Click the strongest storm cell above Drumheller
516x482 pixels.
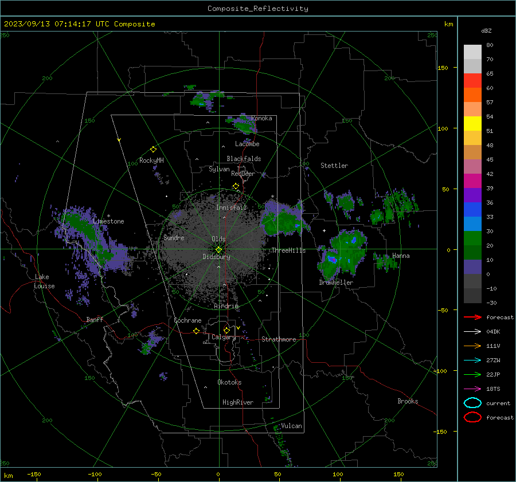(x=333, y=260)
